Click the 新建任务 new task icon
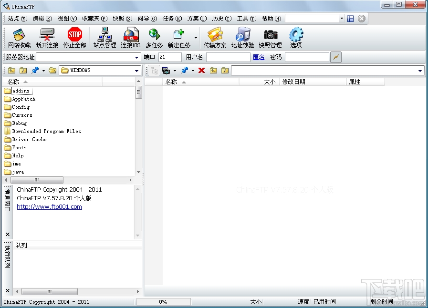The image size is (428, 308). [x=179, y=38]
